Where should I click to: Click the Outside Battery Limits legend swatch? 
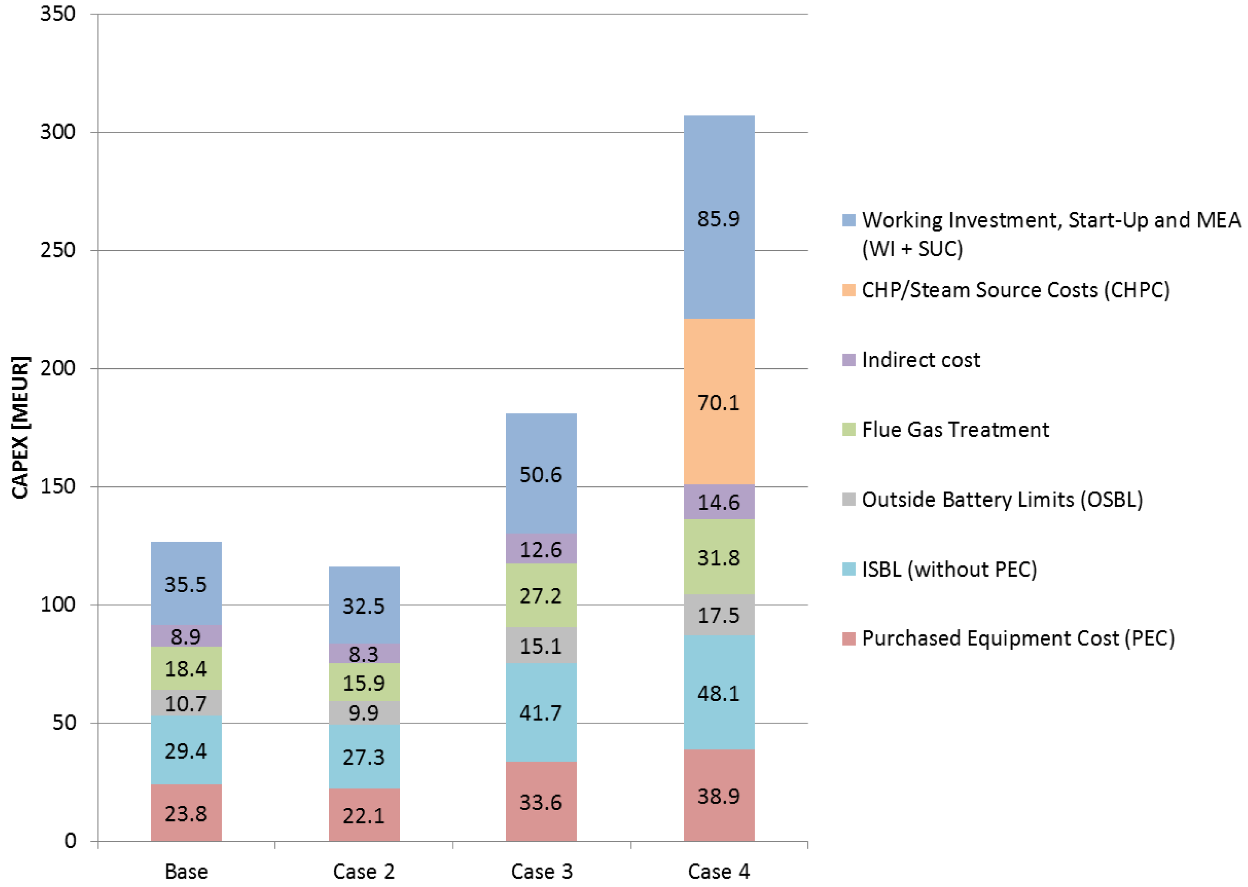pyautogui.click(x=848, y=499)
